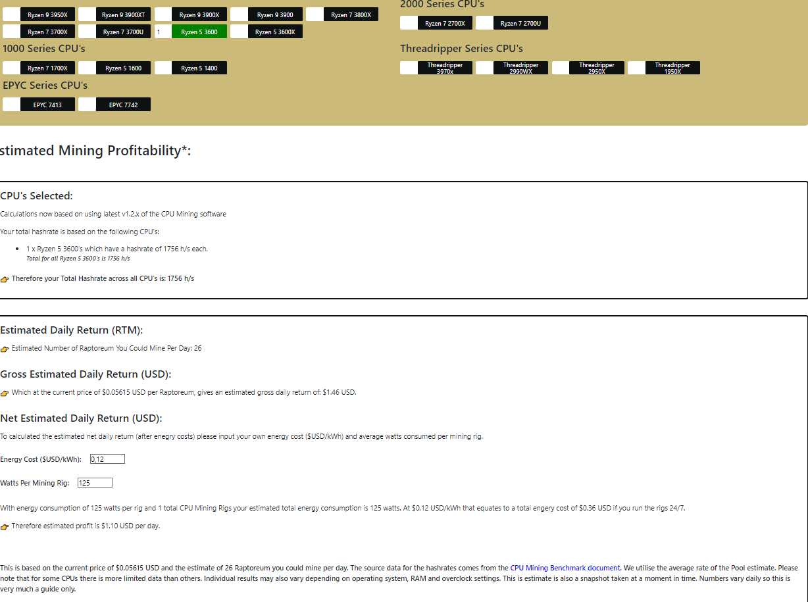Pick the Threadripper 3970x button
The image size is (808, 602).
(445, 68)
